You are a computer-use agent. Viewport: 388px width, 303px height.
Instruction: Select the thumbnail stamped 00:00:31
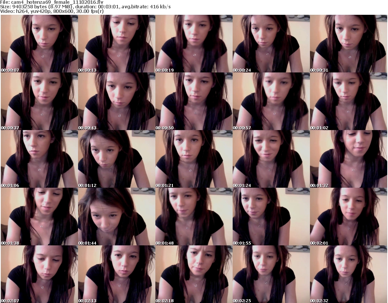click(x=349, y=44)
